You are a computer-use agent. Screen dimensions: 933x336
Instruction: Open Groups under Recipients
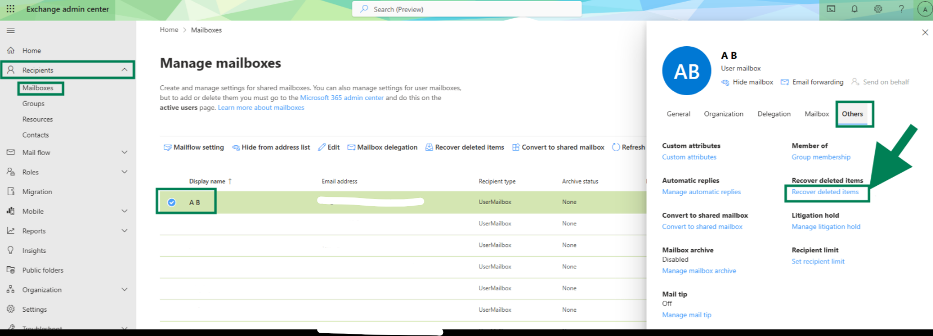pyautogui.click(x=34, y=103)
